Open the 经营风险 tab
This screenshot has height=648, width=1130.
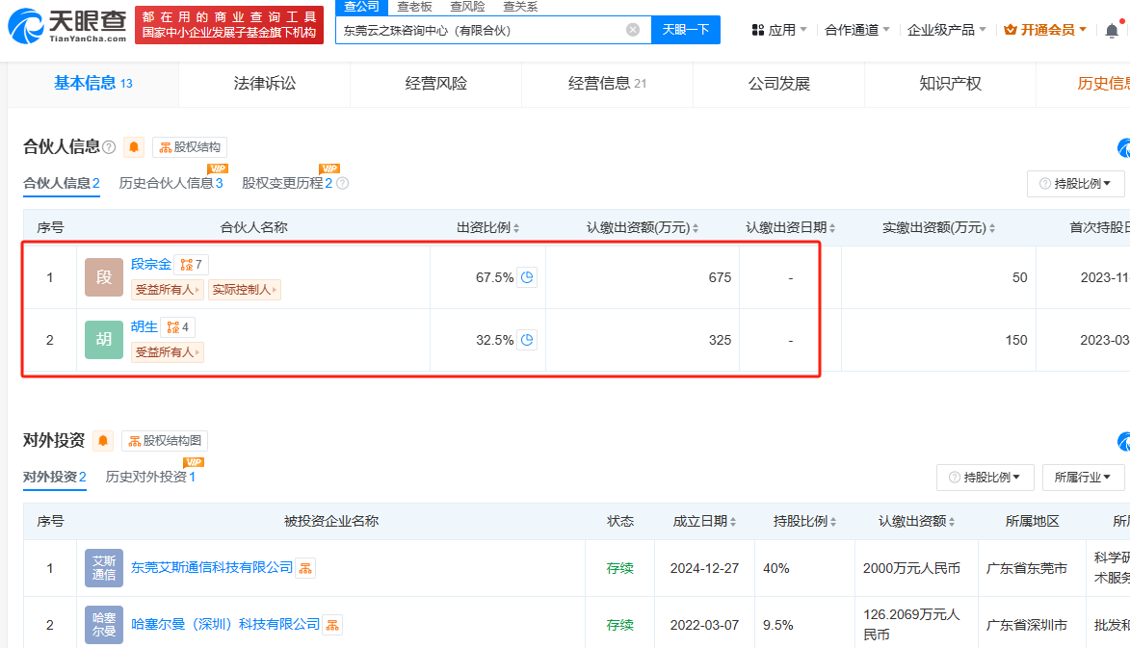[436, 84]
